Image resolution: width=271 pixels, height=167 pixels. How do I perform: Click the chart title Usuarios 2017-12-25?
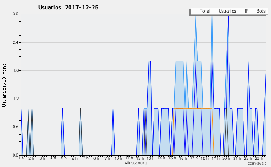(68, 7)
